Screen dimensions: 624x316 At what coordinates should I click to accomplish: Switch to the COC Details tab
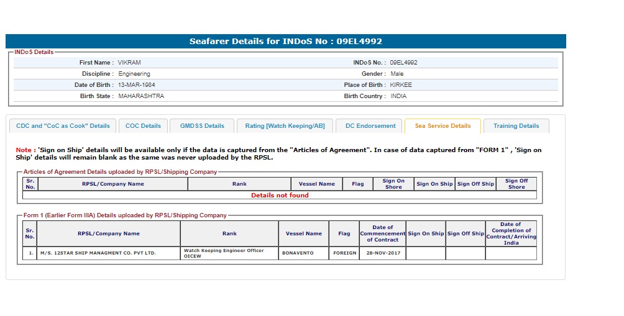pyautogui.click(x=143, y=126)
